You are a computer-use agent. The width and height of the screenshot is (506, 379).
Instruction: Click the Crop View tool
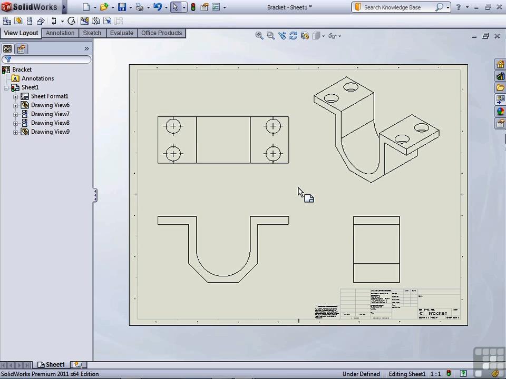tap(107, 21)
